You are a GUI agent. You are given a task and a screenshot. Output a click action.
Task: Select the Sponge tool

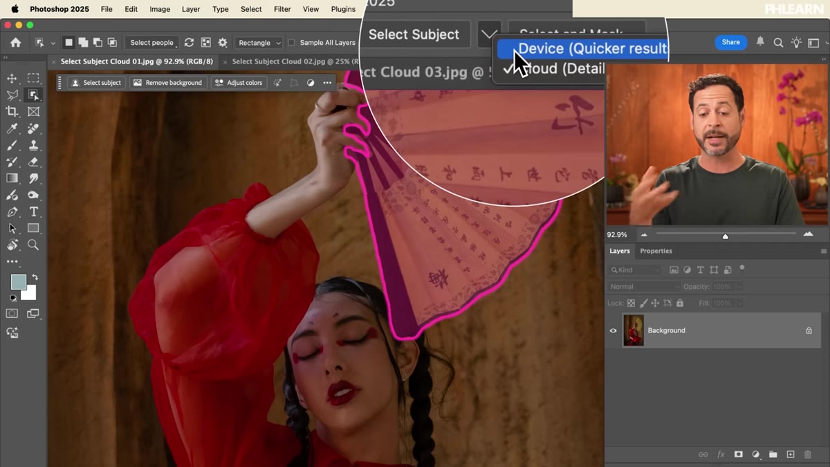point(33,195)
